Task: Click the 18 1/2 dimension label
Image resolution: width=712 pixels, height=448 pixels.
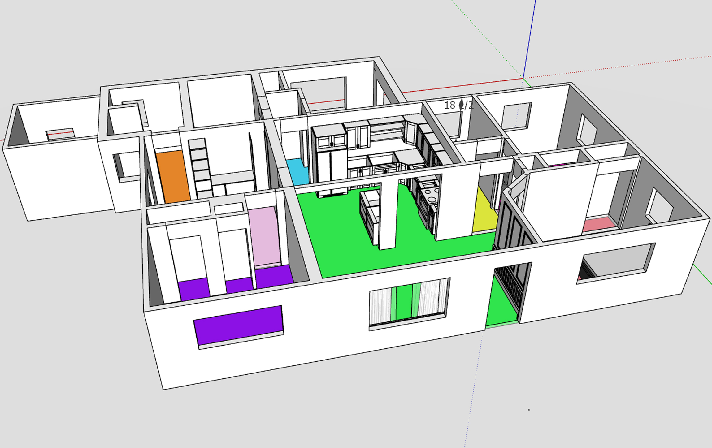Action: click(x=458, y=105)
